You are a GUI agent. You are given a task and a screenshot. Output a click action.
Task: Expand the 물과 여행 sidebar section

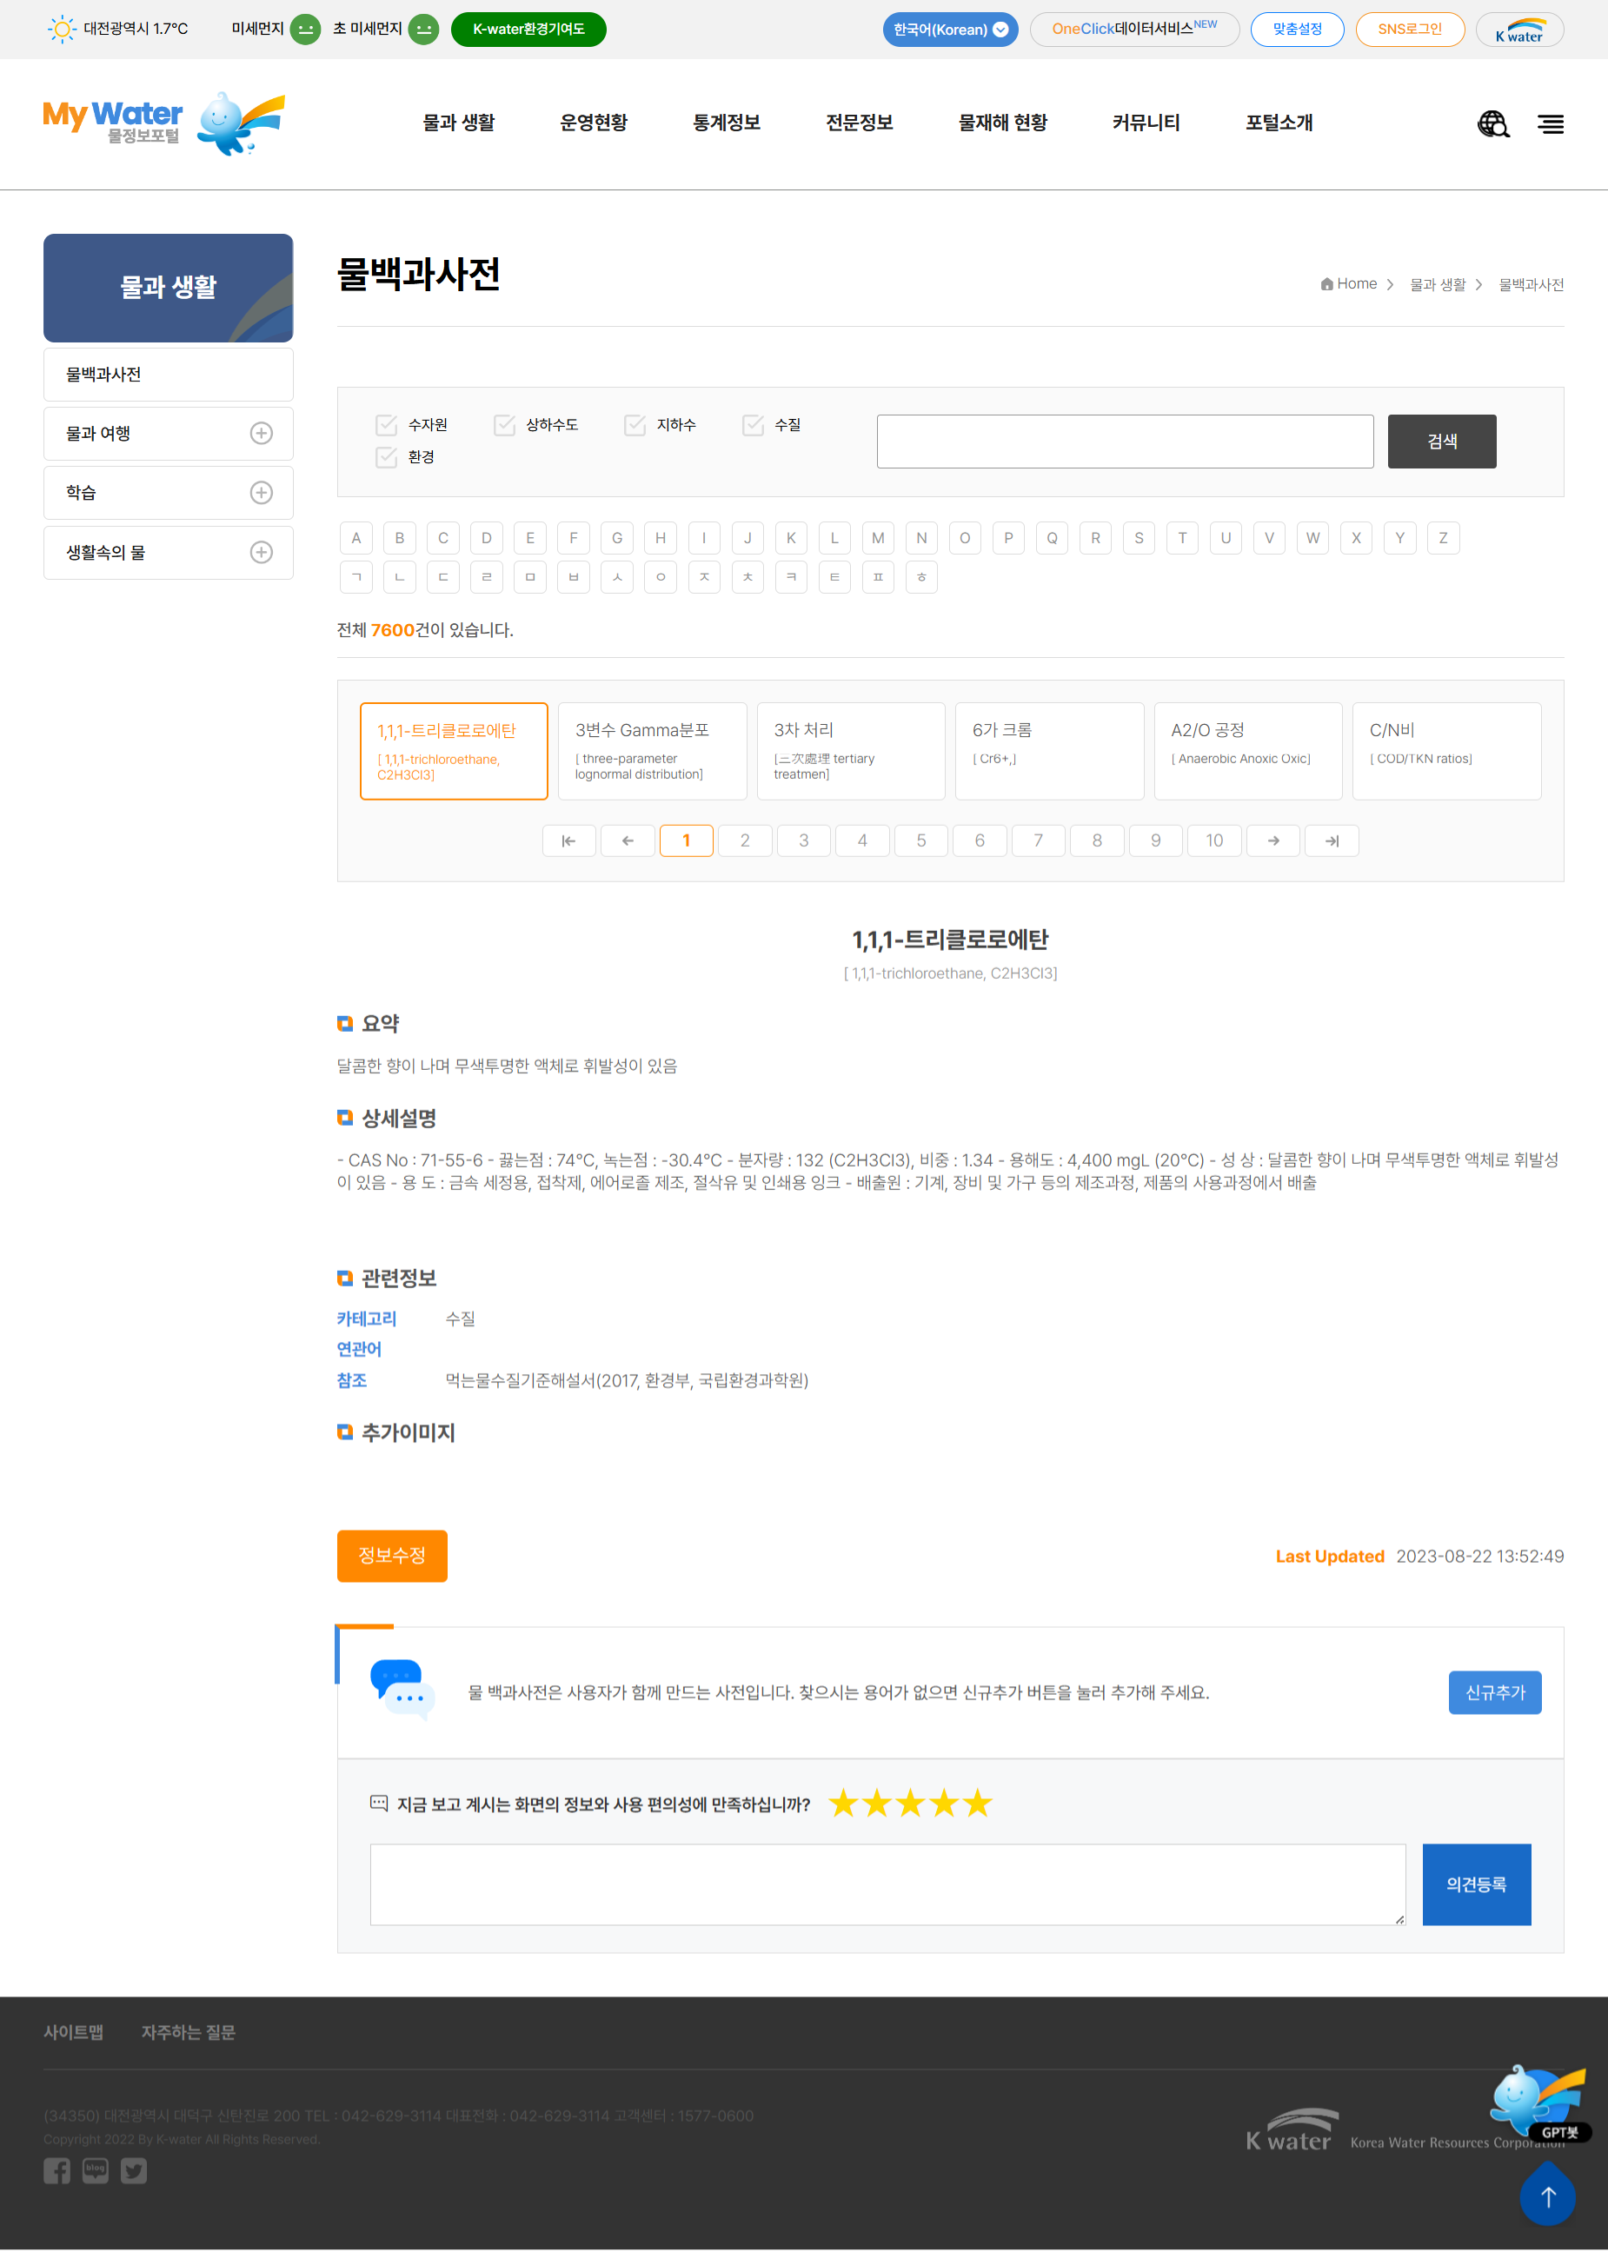(x=262, y=434)
